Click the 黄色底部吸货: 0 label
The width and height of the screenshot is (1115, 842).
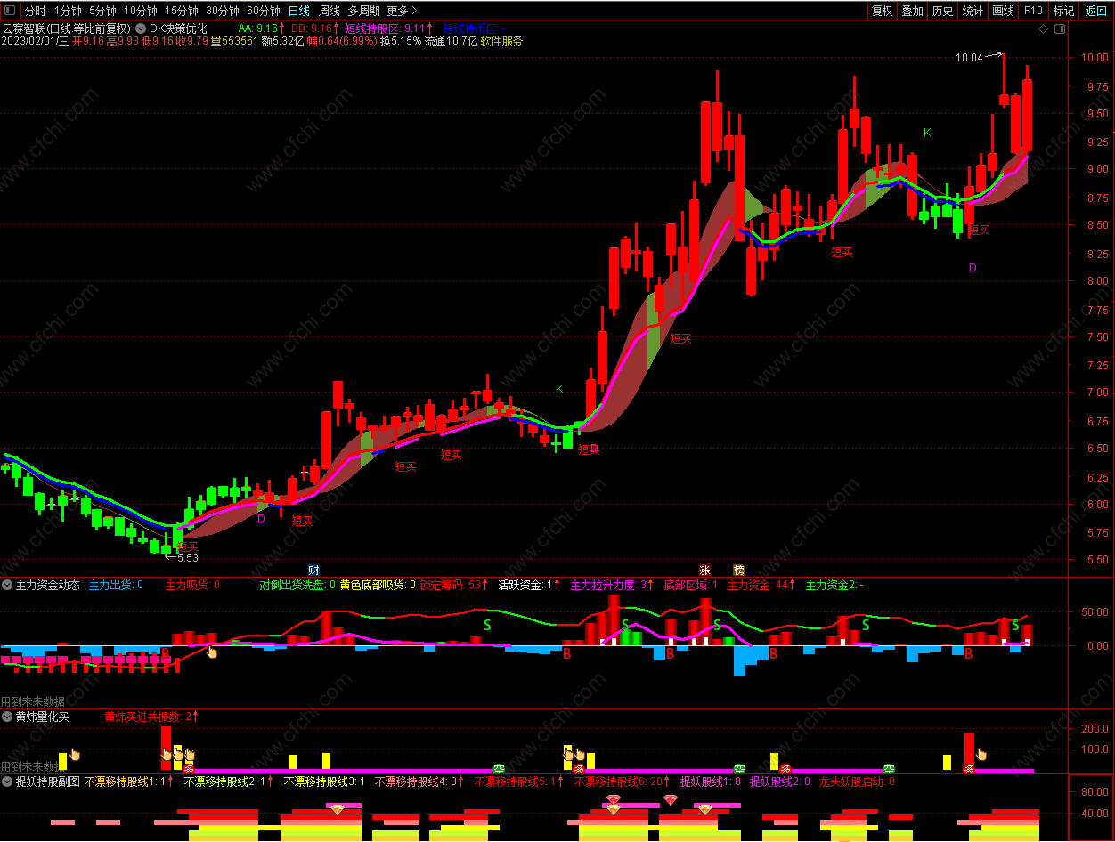[x=378, y=585]
